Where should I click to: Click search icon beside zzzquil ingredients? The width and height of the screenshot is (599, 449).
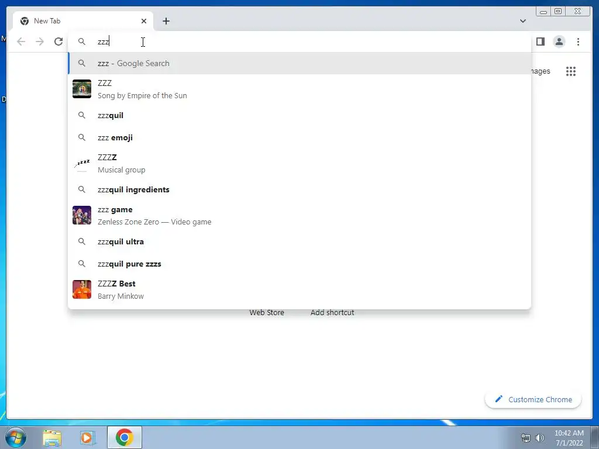82,189
